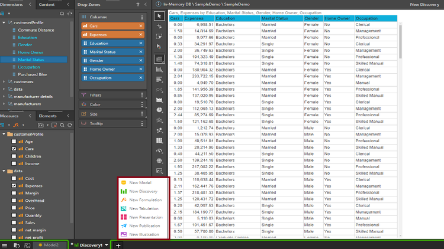
Task: Refresh the Dimensions panel list
Action: (70, 14)
